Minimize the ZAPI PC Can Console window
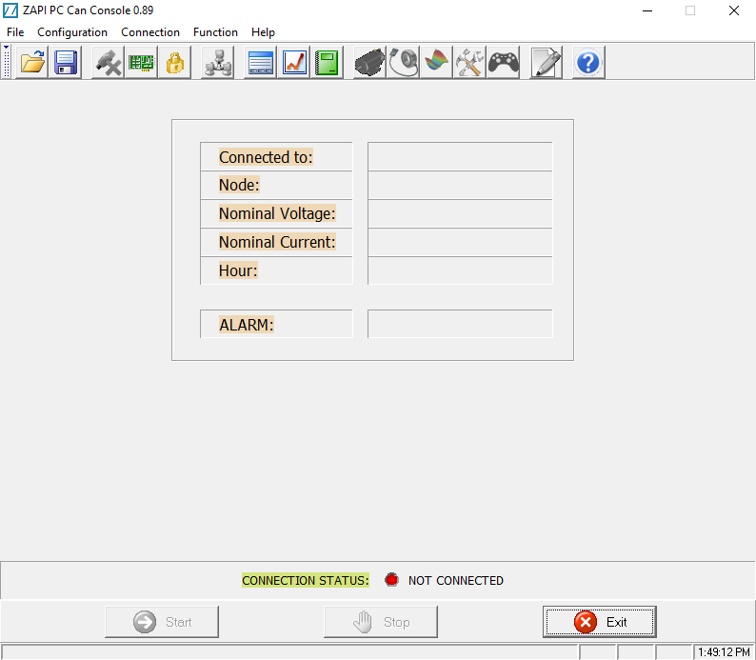This screenshot has width=756, height=660. [647, 10]
